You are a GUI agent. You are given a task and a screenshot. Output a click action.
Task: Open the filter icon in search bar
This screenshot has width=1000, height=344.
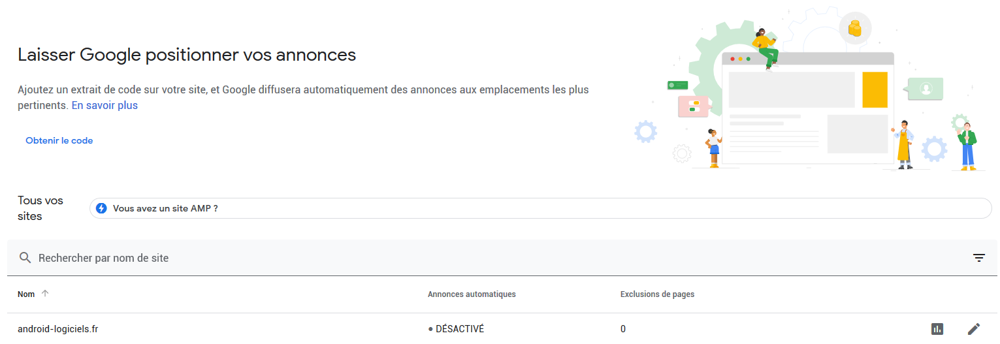[x=978, y=258]
